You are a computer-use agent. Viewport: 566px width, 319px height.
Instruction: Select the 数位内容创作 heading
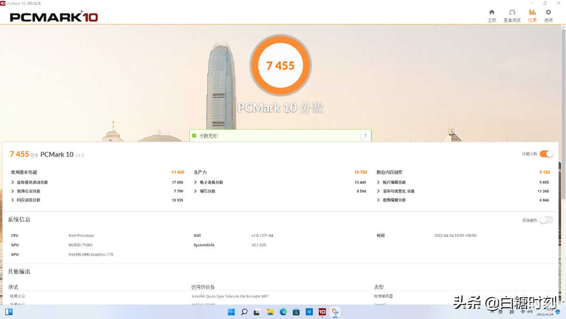tap(390, 172)
